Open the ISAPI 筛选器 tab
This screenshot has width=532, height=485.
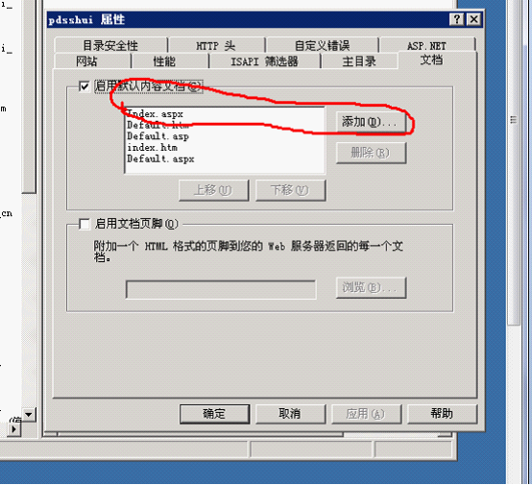pyautogui.click(x=265, y=61)
